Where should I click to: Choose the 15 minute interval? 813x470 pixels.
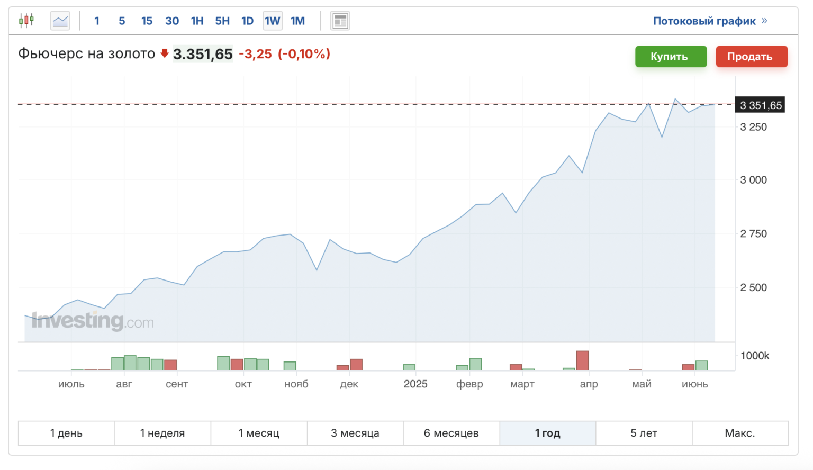[x=147, y=21]
